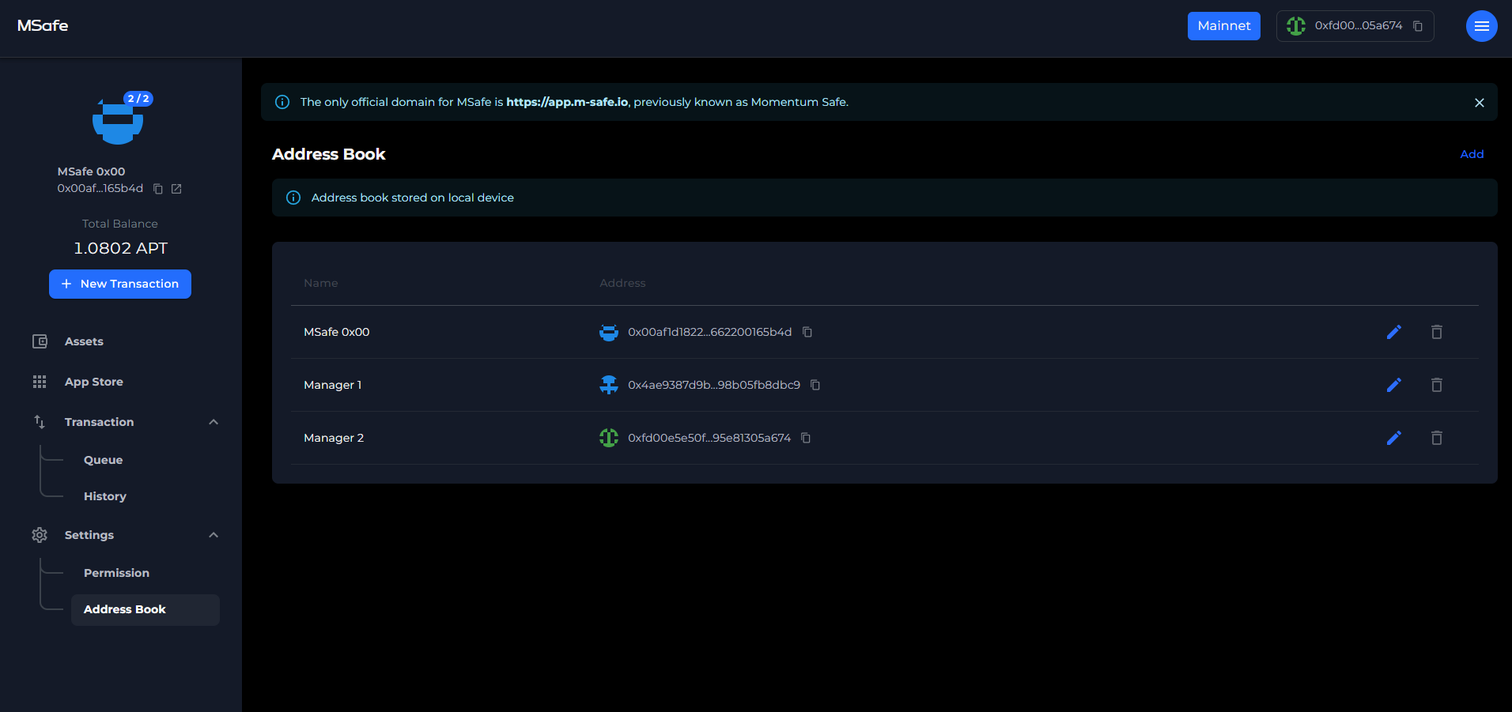
Task: Go to the Assets page
Action: click(84, 341)
